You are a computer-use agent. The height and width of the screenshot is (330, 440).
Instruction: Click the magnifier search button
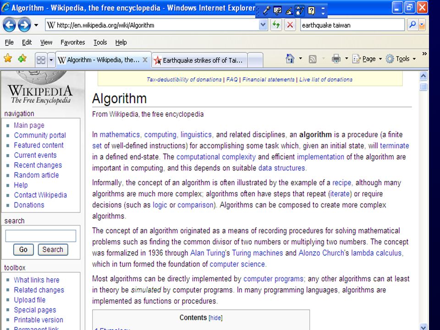(412, 25)
